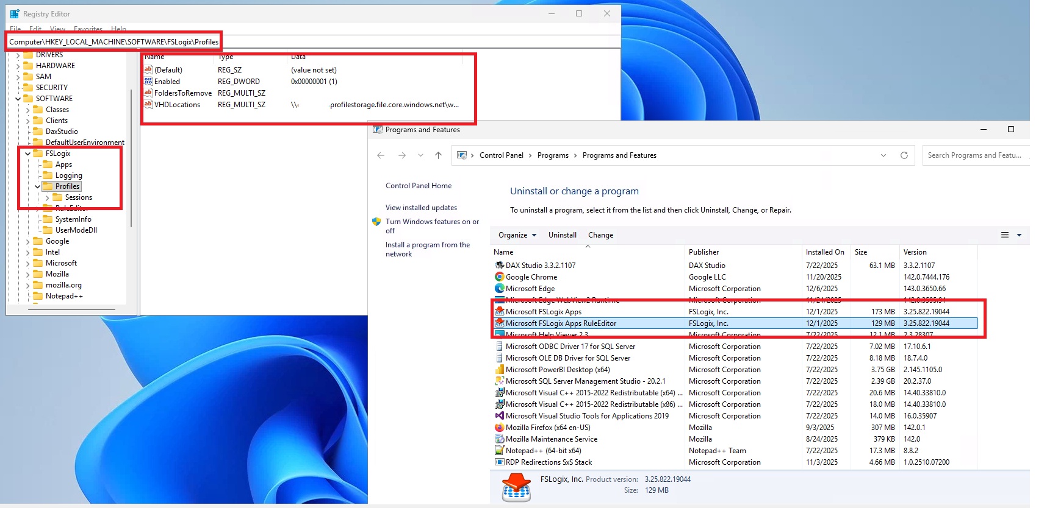This screenshot has height=508, width=1058.
Task: Click Programs in the breadcrumb path
Action: (x=553, y=155)
